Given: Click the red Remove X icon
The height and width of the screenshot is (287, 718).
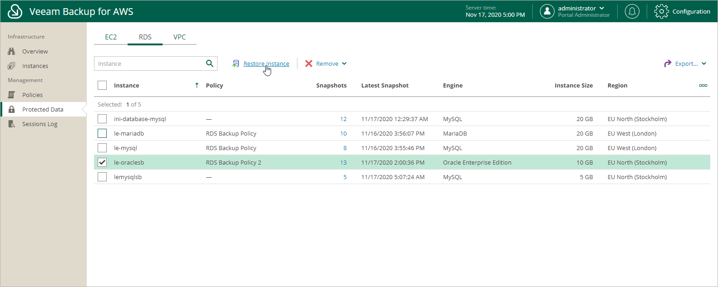Looking at the screenshot, I should click(309, 63).
